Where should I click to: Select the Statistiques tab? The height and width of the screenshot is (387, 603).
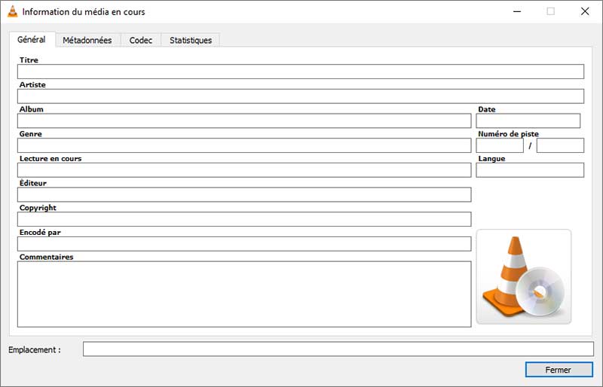(x=190, y=40)
